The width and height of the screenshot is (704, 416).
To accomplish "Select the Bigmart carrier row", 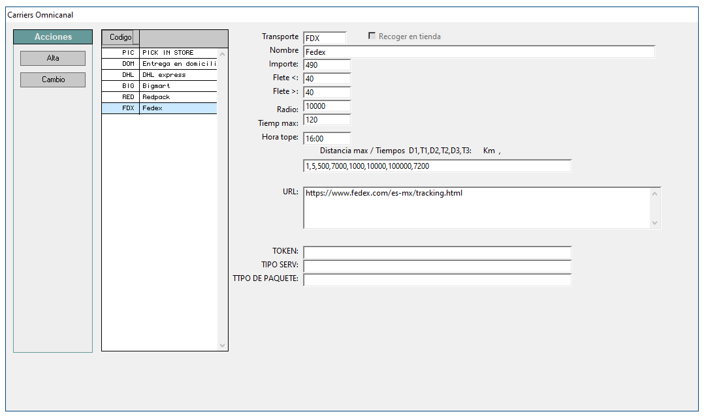I will click(x=159, y=86).
